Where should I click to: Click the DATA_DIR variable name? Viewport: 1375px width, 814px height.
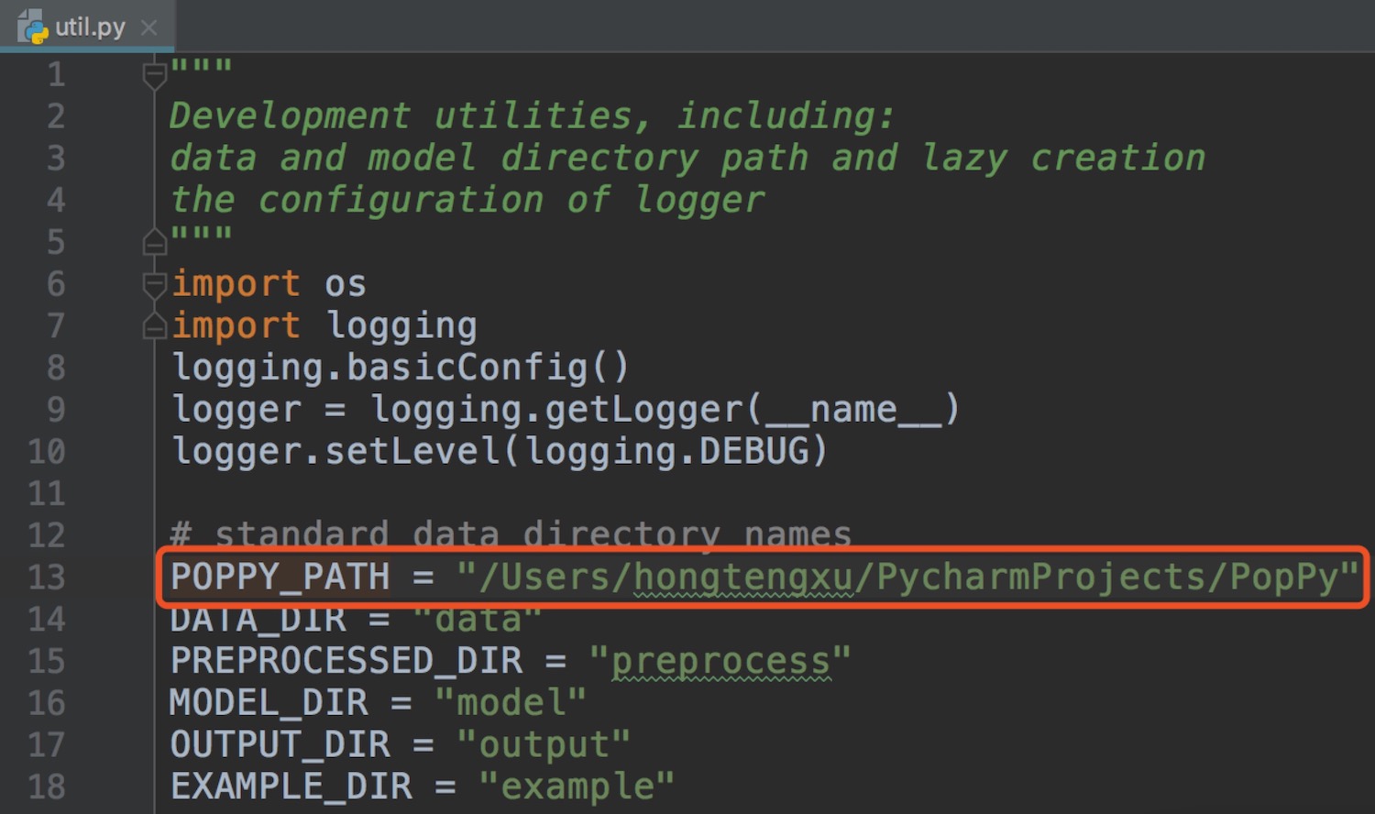(x=258, y=620)
